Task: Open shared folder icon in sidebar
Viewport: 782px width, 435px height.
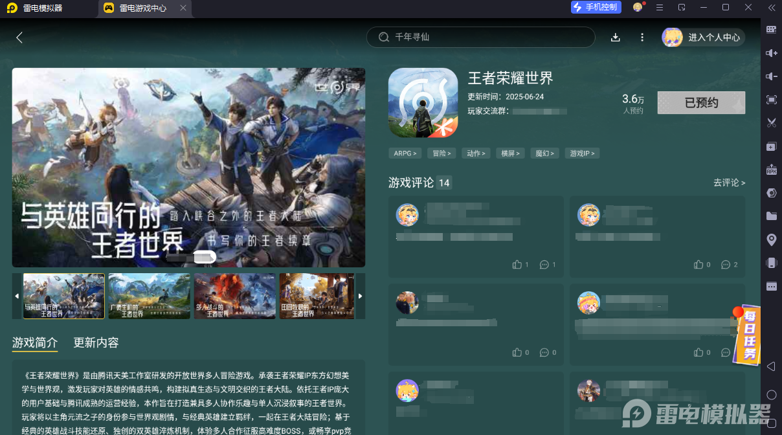Action: (771, 216)
